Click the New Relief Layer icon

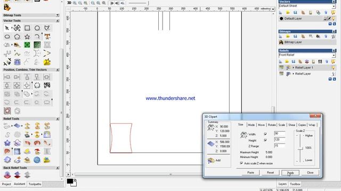[x=281, y=62]
